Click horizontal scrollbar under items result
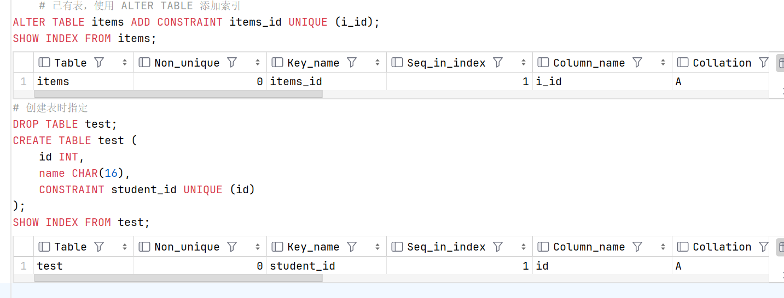Viewport: 784px width, 298px height. pyautogui.click(x=178, y=94)
